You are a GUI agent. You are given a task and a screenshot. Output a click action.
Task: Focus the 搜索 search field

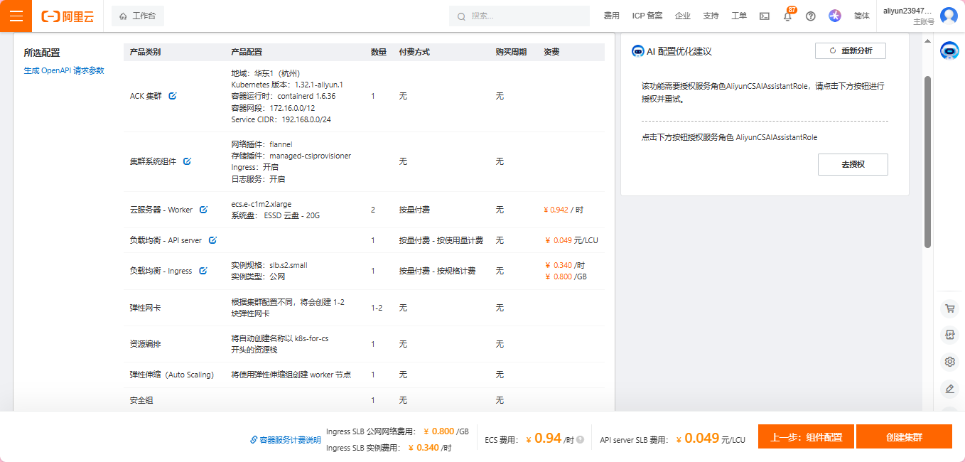(519, 16)
